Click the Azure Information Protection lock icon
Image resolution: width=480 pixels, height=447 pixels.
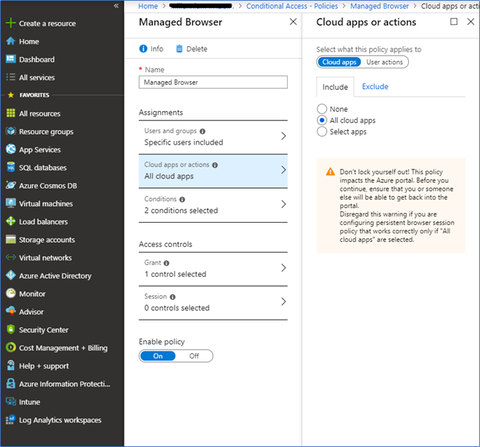[x=11, y=384]
